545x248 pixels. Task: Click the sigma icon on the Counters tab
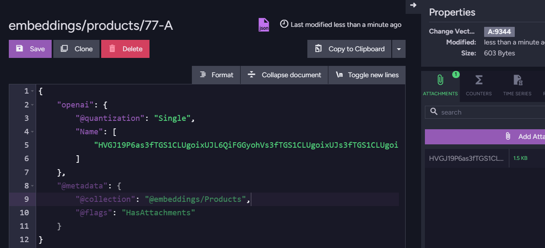coord(479,80)
